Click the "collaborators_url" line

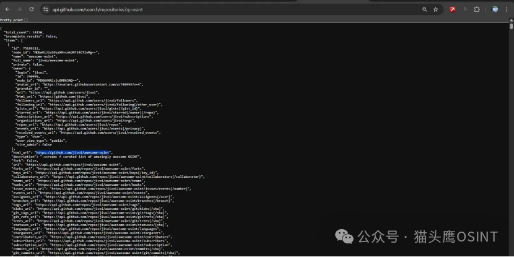tap(108, 176)
